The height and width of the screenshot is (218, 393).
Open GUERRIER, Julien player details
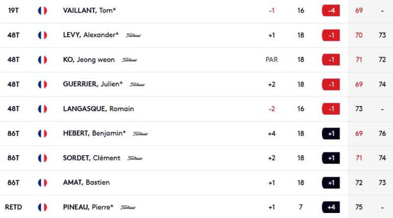pyautogui.click(x=93, y=84)
